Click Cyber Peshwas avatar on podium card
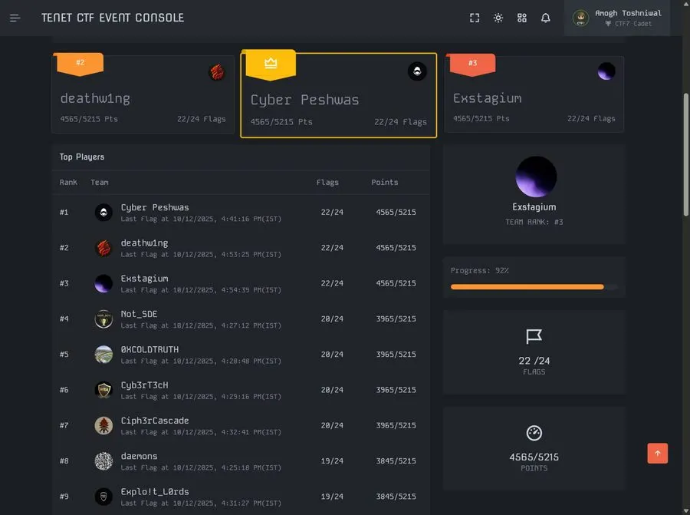 pos(417,71)
